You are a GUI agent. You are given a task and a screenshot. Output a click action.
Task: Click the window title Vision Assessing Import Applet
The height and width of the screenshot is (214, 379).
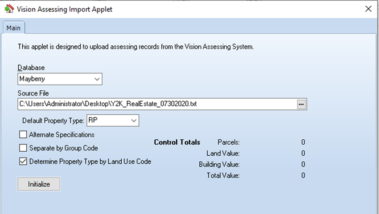pos(65,9)
